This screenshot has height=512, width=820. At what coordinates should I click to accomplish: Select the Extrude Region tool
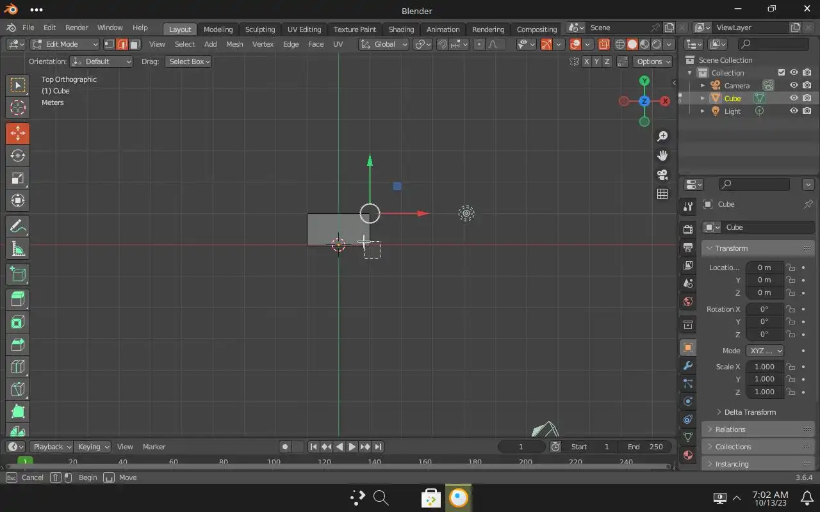(x=18, y=299)
